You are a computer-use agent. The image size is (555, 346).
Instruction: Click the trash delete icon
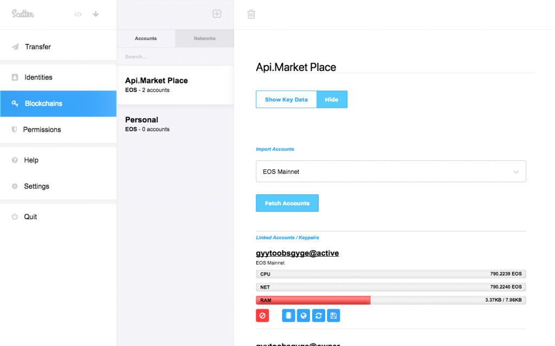point(251,14)
